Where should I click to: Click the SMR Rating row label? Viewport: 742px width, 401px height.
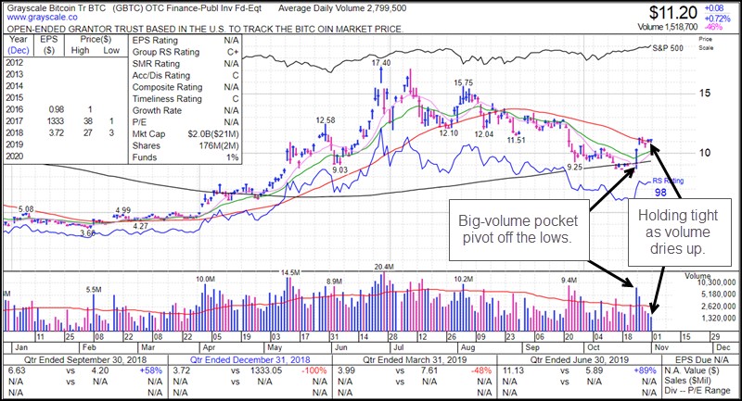coord(156,64)
